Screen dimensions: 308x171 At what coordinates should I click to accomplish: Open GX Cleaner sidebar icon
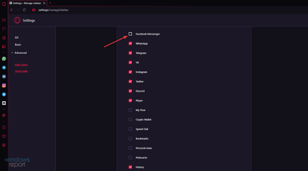tap(4, 38)
